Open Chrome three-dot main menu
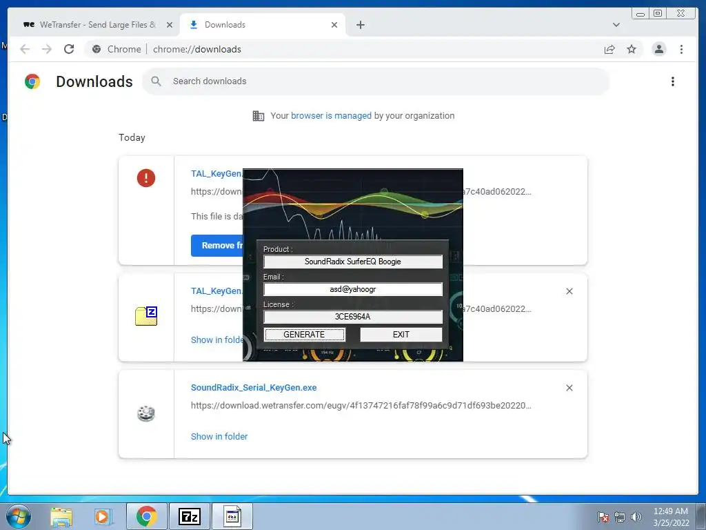The image size is (706, 530). tap(681, 49)
